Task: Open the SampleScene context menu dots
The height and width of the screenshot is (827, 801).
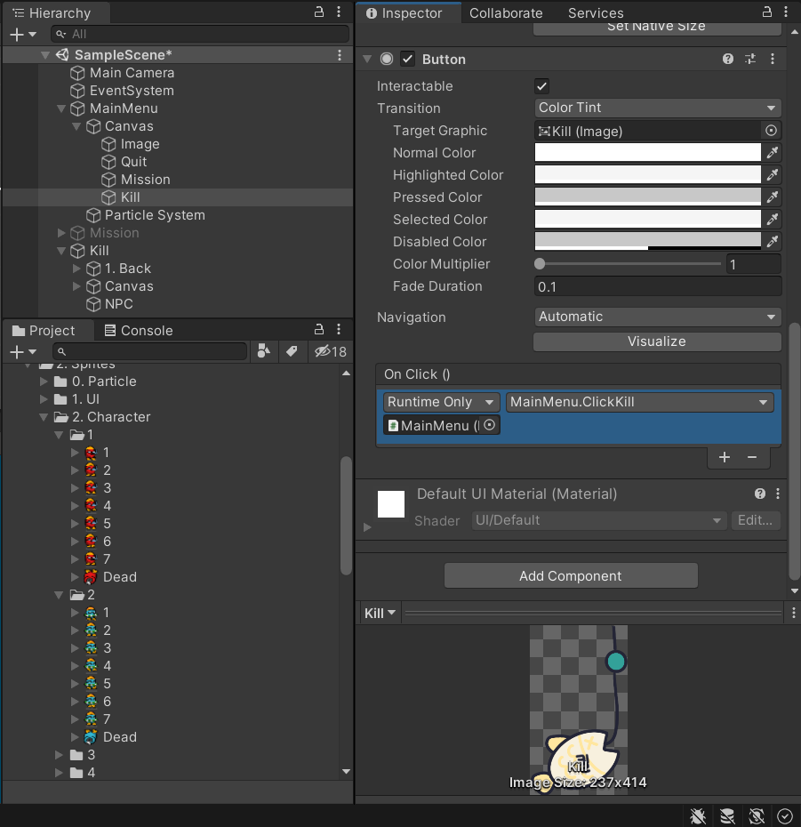Action: tap(339, 55)
